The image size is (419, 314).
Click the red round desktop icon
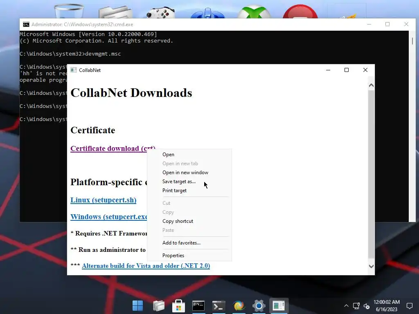click(300, 11)
